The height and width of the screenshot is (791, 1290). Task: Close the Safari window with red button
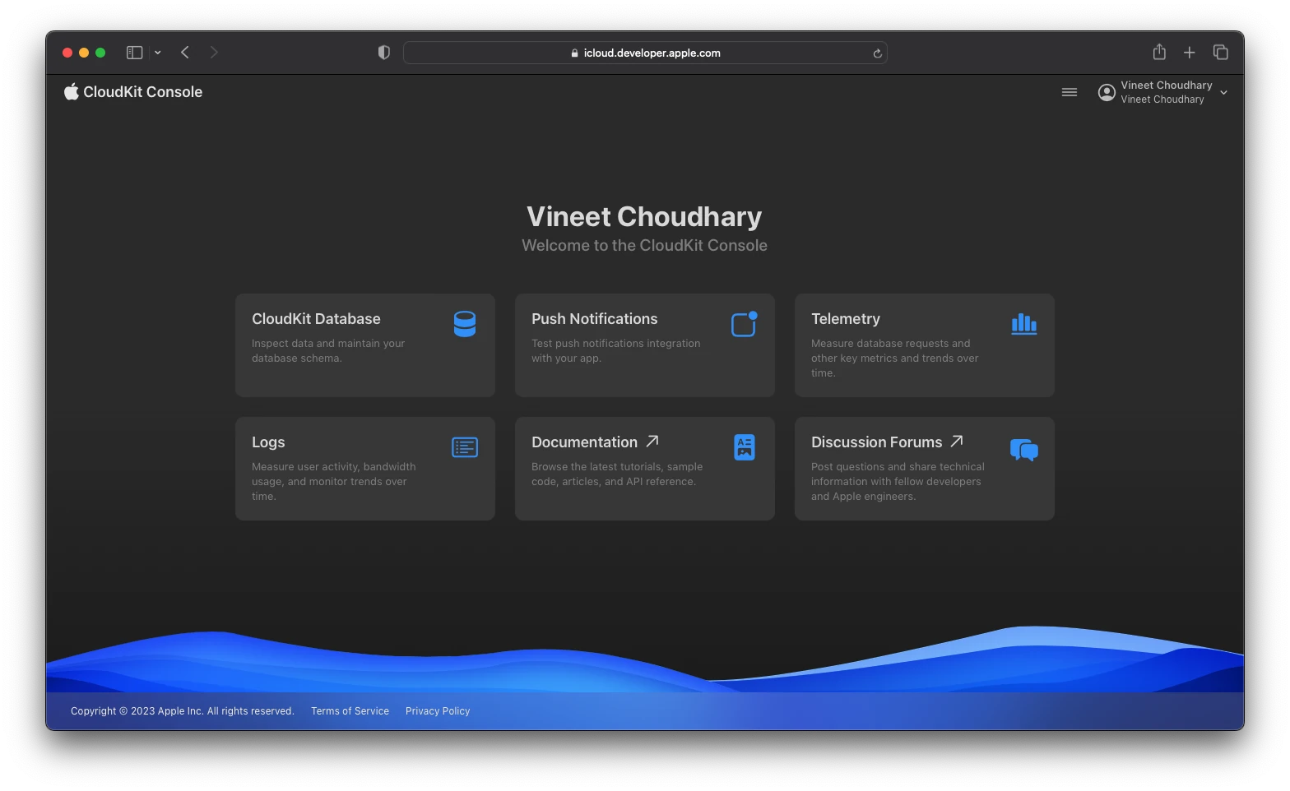point(67,53)
